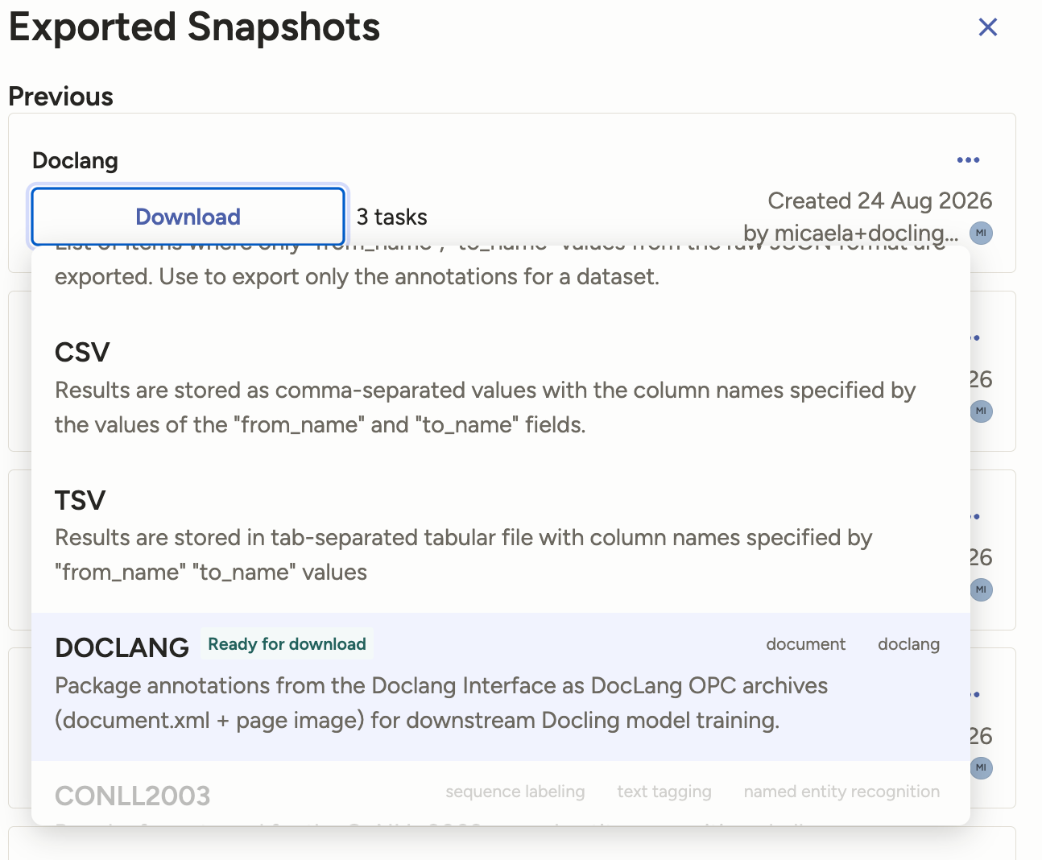
Task: Click the Created 24 Aug 2026 text
Action: tap(879, 201)
